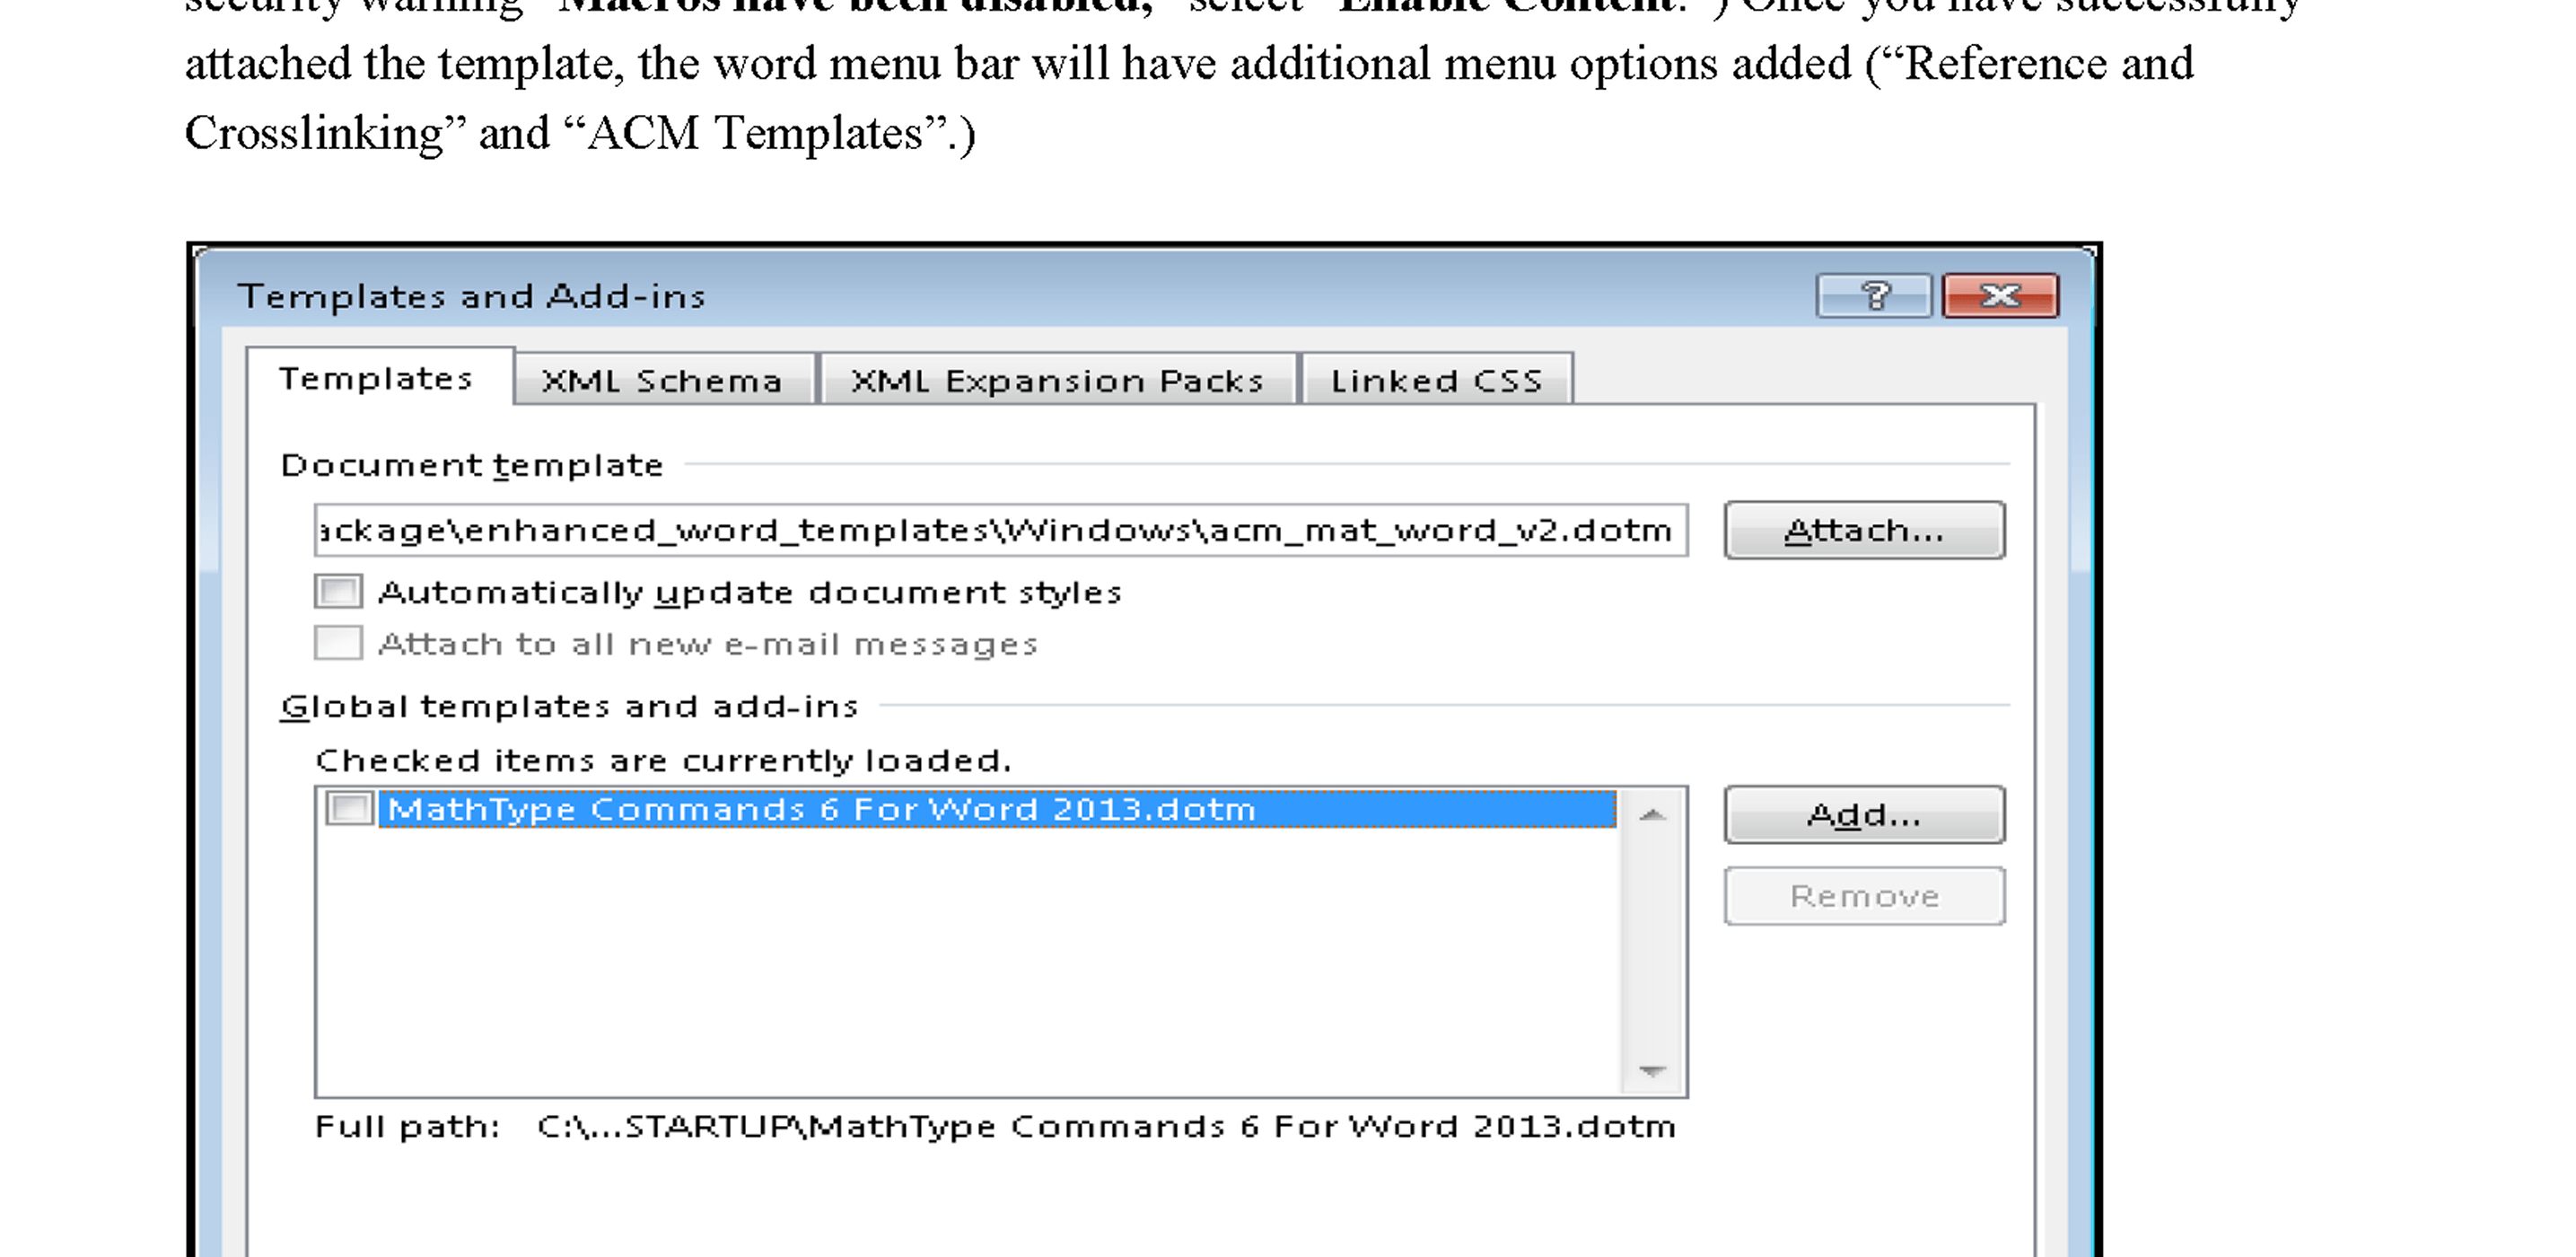Open the XML Expansion Packs tab
2576x1257 pixels.
point(1057,381)
